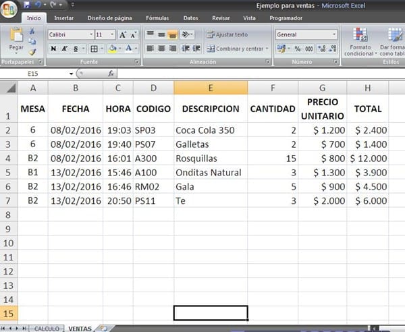Switch to the Insertar ribbon tab
This screenshot has height=332, width=405.
point(64,18)
